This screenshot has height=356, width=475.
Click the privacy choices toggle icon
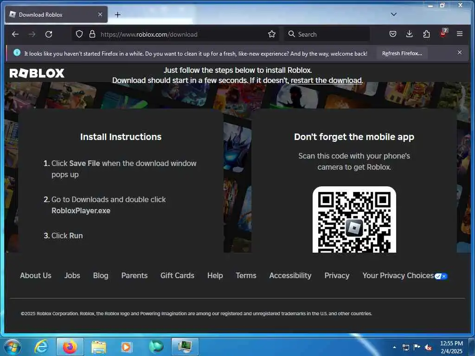[x=441, y=276]
